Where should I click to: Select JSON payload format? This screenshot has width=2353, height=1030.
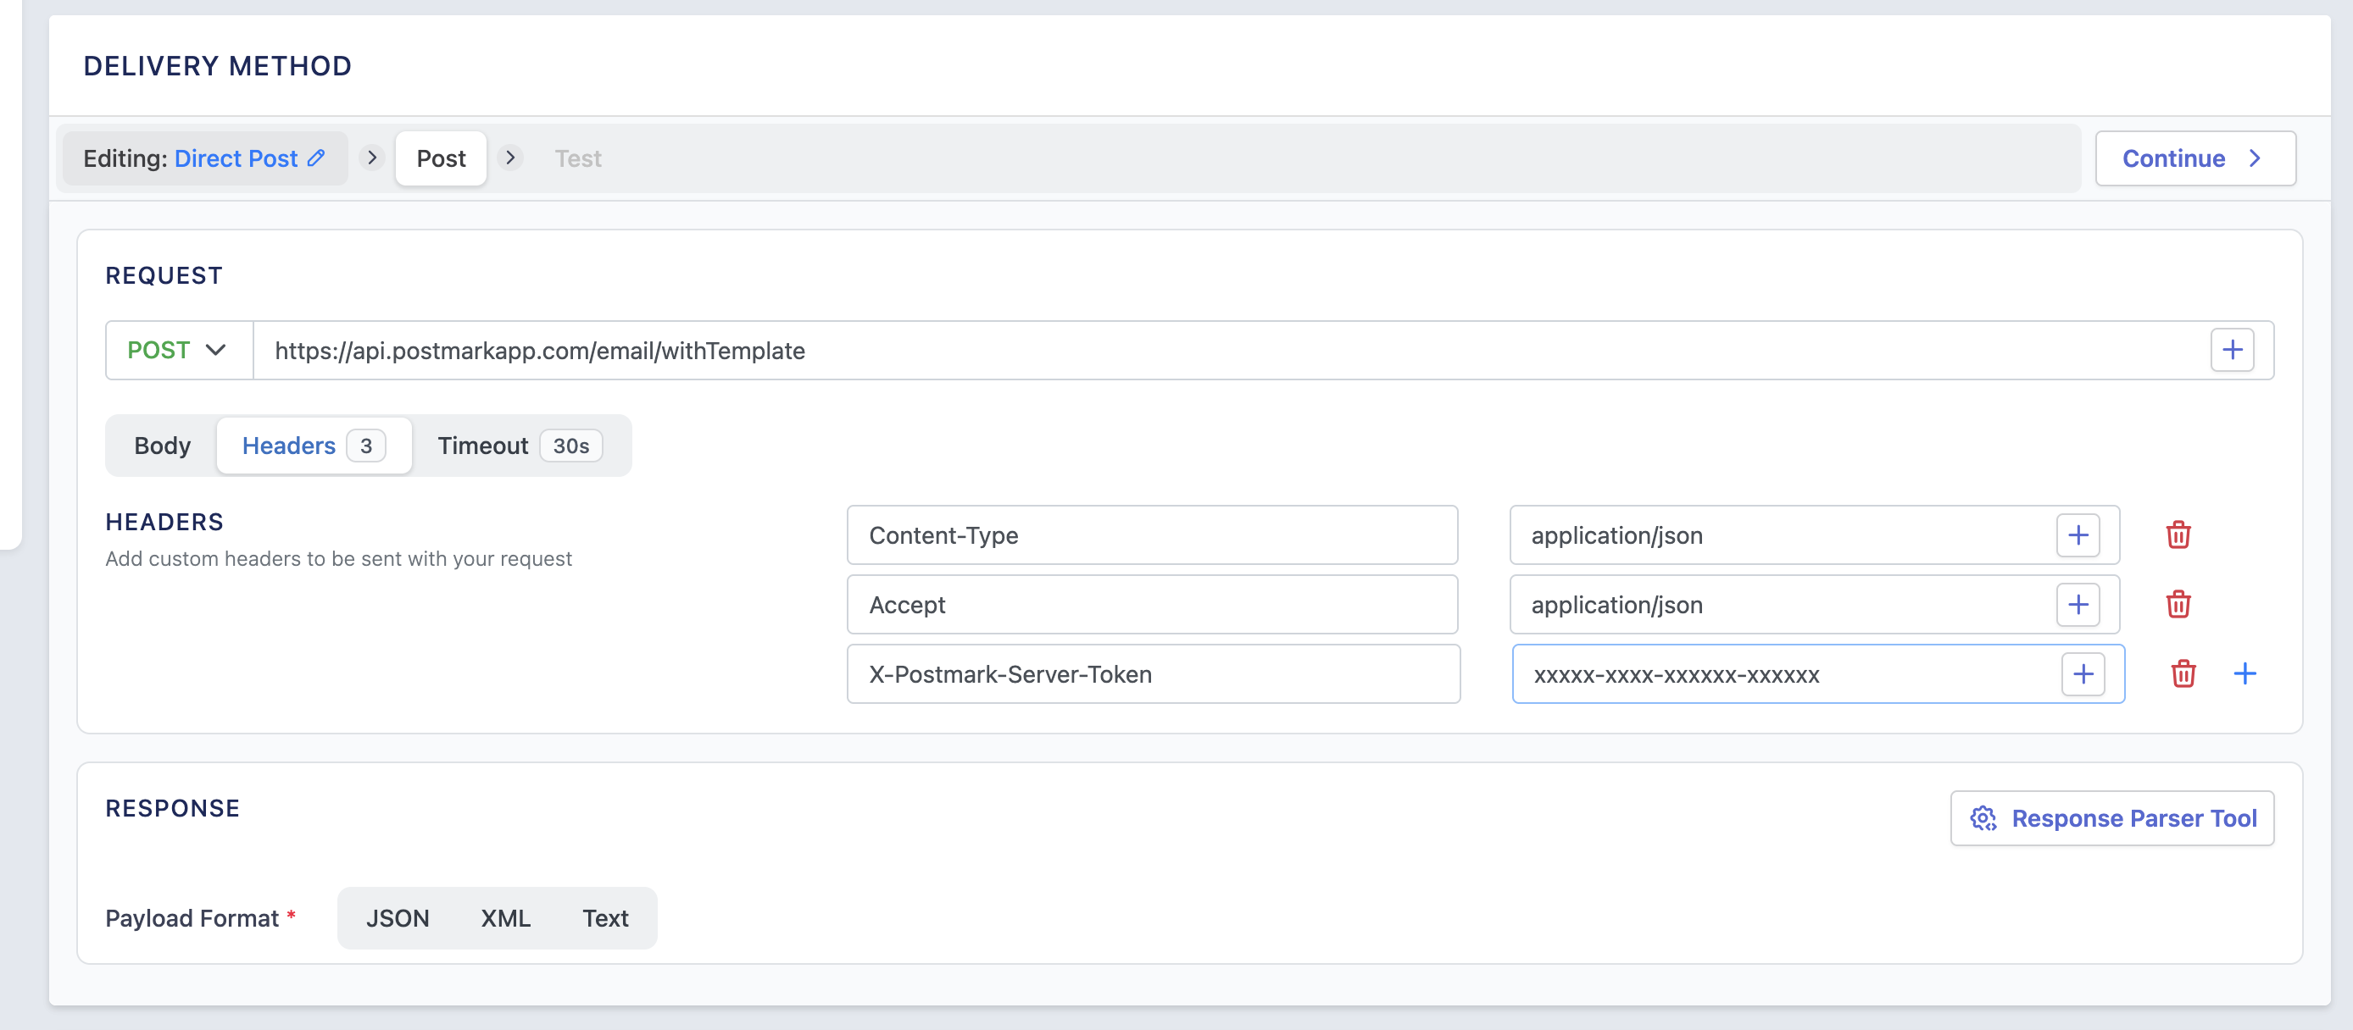(x=398, y=917)
